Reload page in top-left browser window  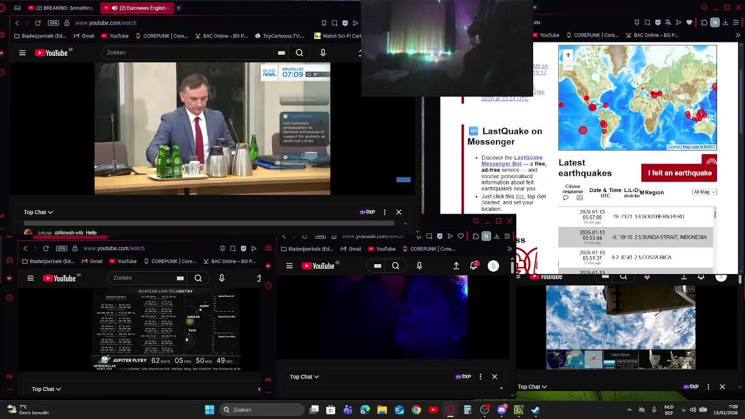38,23
